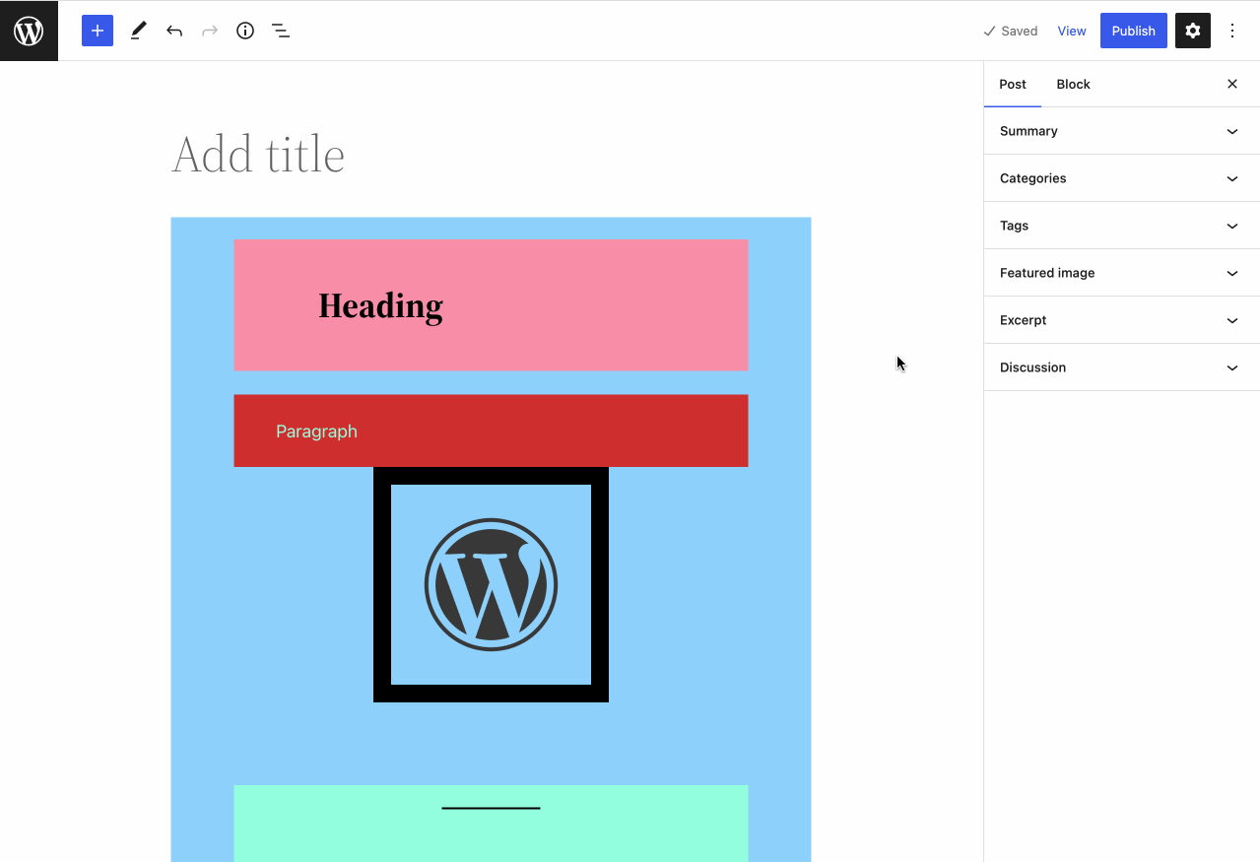Open the block inserter plus button
1260x862 pixels.
[x=98, y=31]
